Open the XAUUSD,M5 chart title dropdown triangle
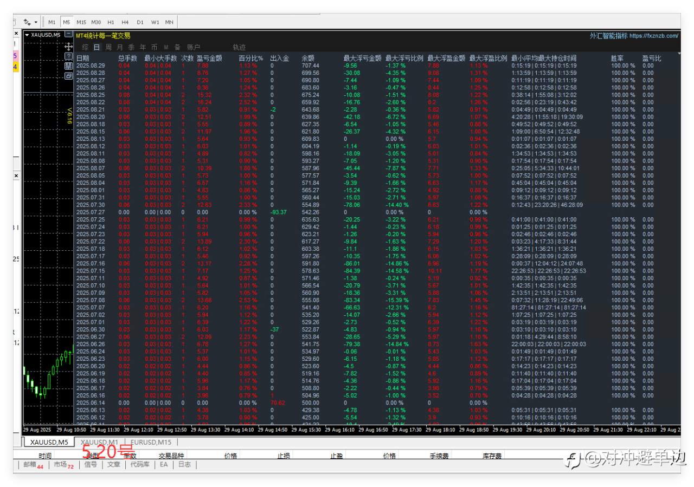The width and height of the screenshot is (694, 487). pos(27,35)
